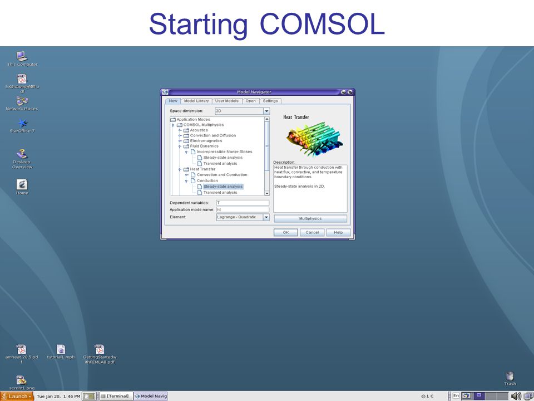Switch to the Settings tab

coord(270,101)
